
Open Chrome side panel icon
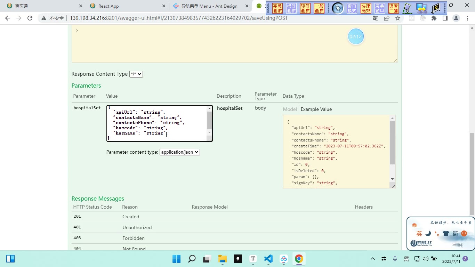point(445,18)
